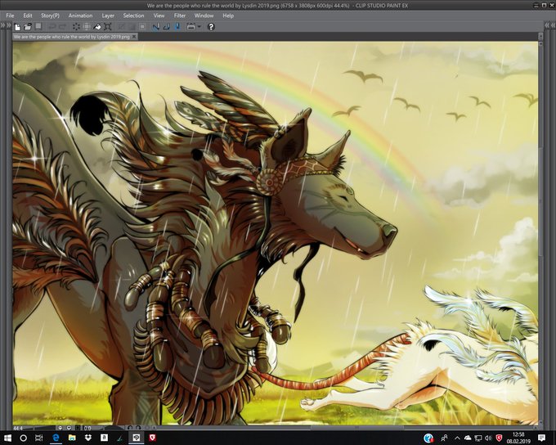The image size is (556, 445).
Task: Click the Select All toolbar icon
Action: coord(121,27)
